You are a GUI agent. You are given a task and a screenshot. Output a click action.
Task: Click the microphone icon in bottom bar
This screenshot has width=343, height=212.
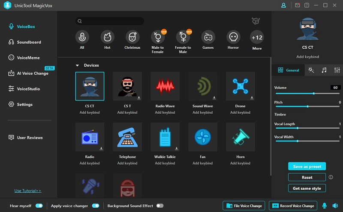click(x=324, y=206)
